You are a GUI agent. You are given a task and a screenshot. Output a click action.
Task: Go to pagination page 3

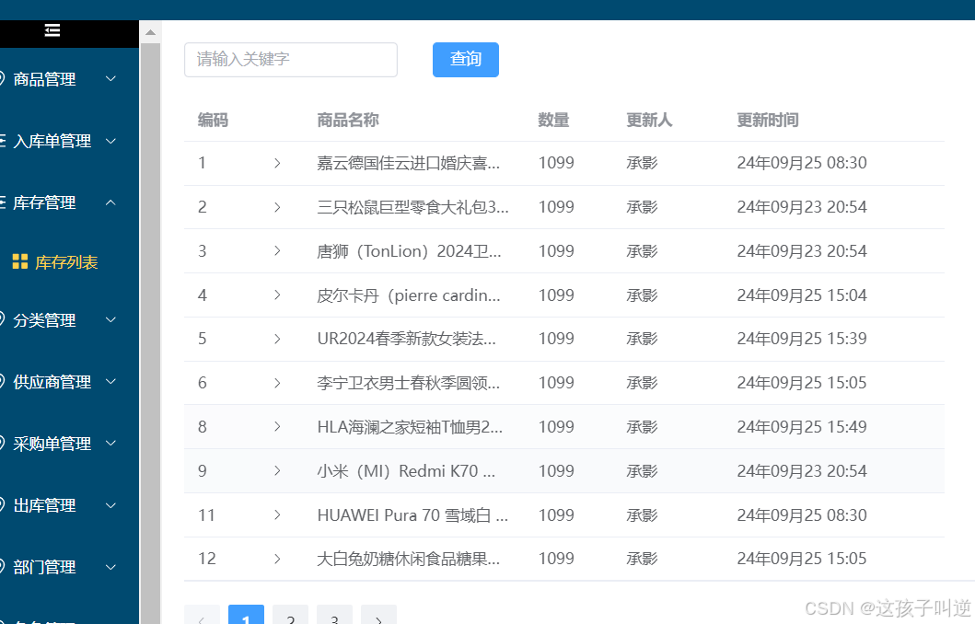point(334,616)
